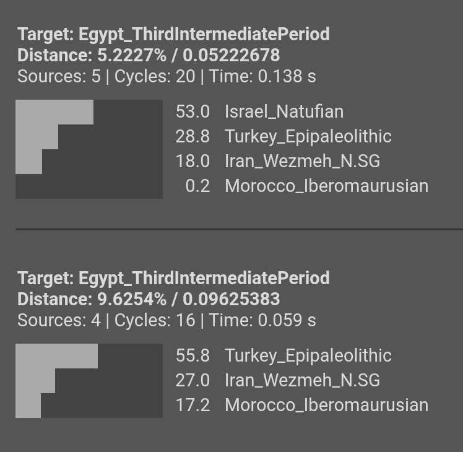Click the Sources: 4 Cycles: 16 line
463x452 pixels.
[167, 320]
